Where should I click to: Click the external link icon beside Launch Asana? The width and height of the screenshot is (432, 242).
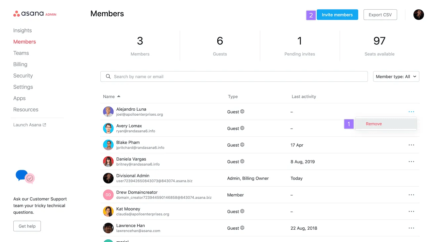pyautogui.click(x=45, y=124)
